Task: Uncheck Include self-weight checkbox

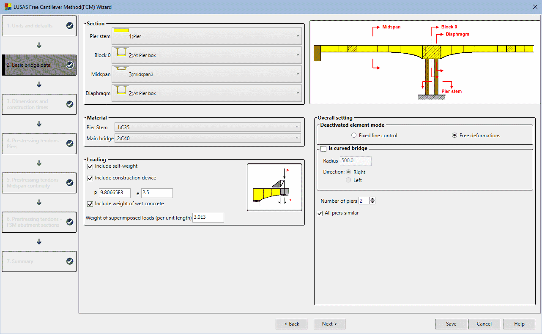Action: pyautogui.click(x=90, y=166)
